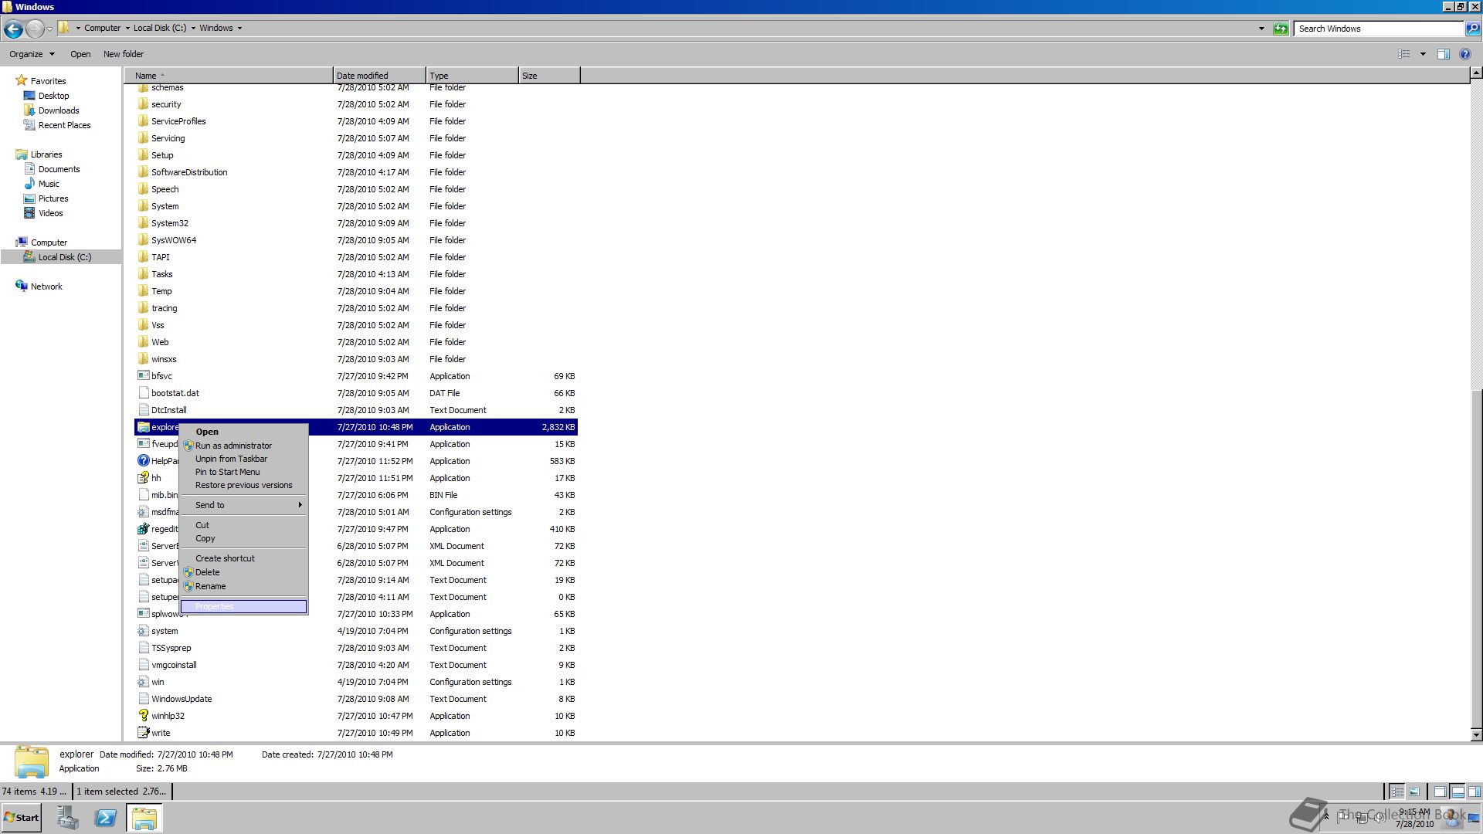Screen dimensions: 1483x834
Task: Select the bootstat.dat file
Action: click(x=175, y=393)
